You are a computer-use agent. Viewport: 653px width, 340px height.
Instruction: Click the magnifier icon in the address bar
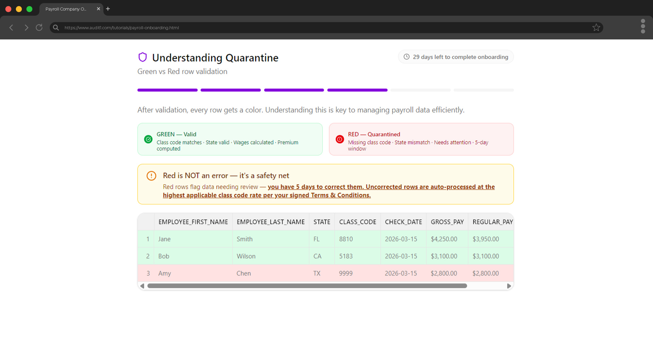[55, 28]
